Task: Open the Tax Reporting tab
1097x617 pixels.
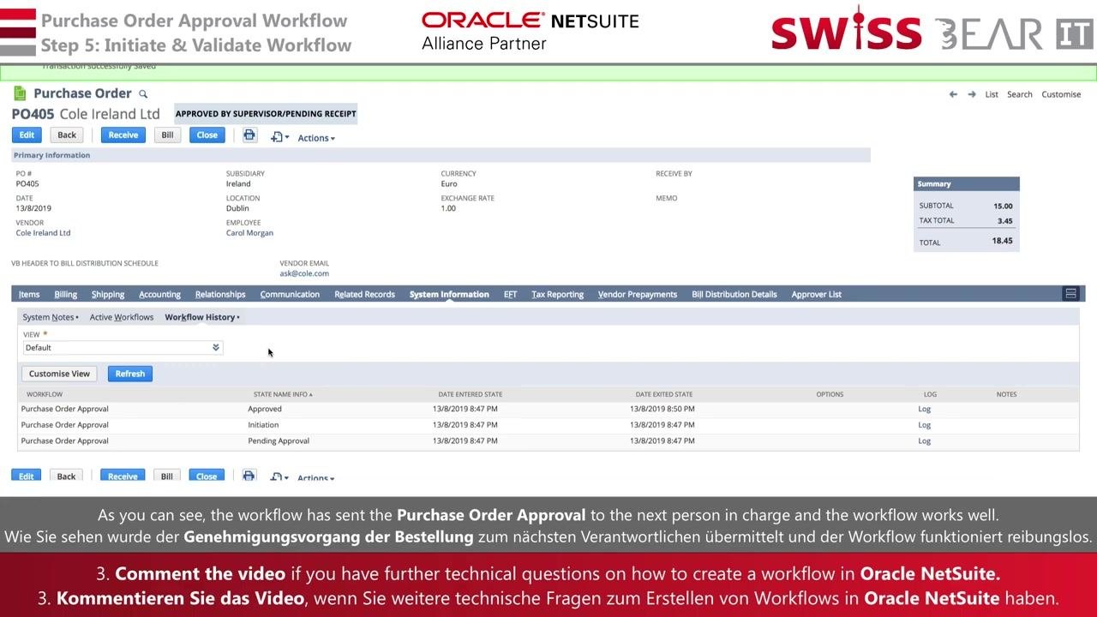Action: (x=557, y=294)
